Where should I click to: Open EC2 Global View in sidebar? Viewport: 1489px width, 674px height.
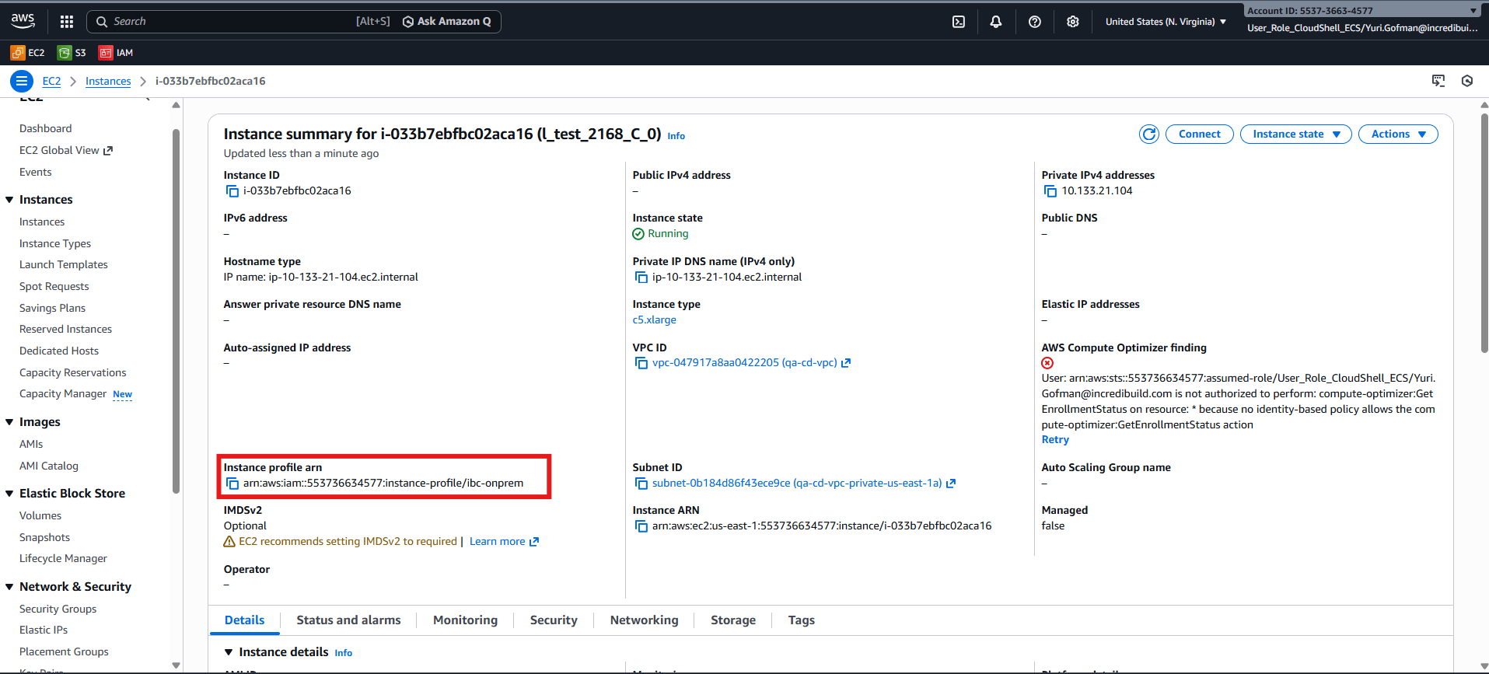(x=66, y=151)
